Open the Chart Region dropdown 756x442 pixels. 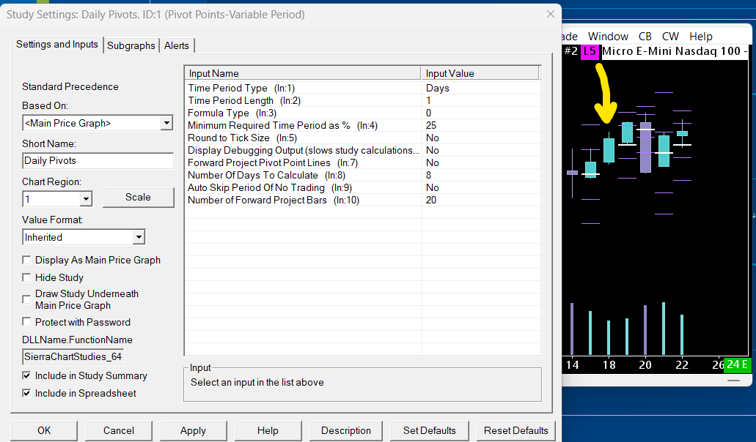pyautogui.click(x=86, y=198)
